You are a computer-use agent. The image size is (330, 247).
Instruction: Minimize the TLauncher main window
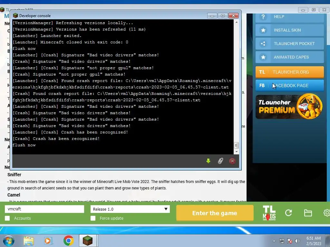(x=303, y=10)
